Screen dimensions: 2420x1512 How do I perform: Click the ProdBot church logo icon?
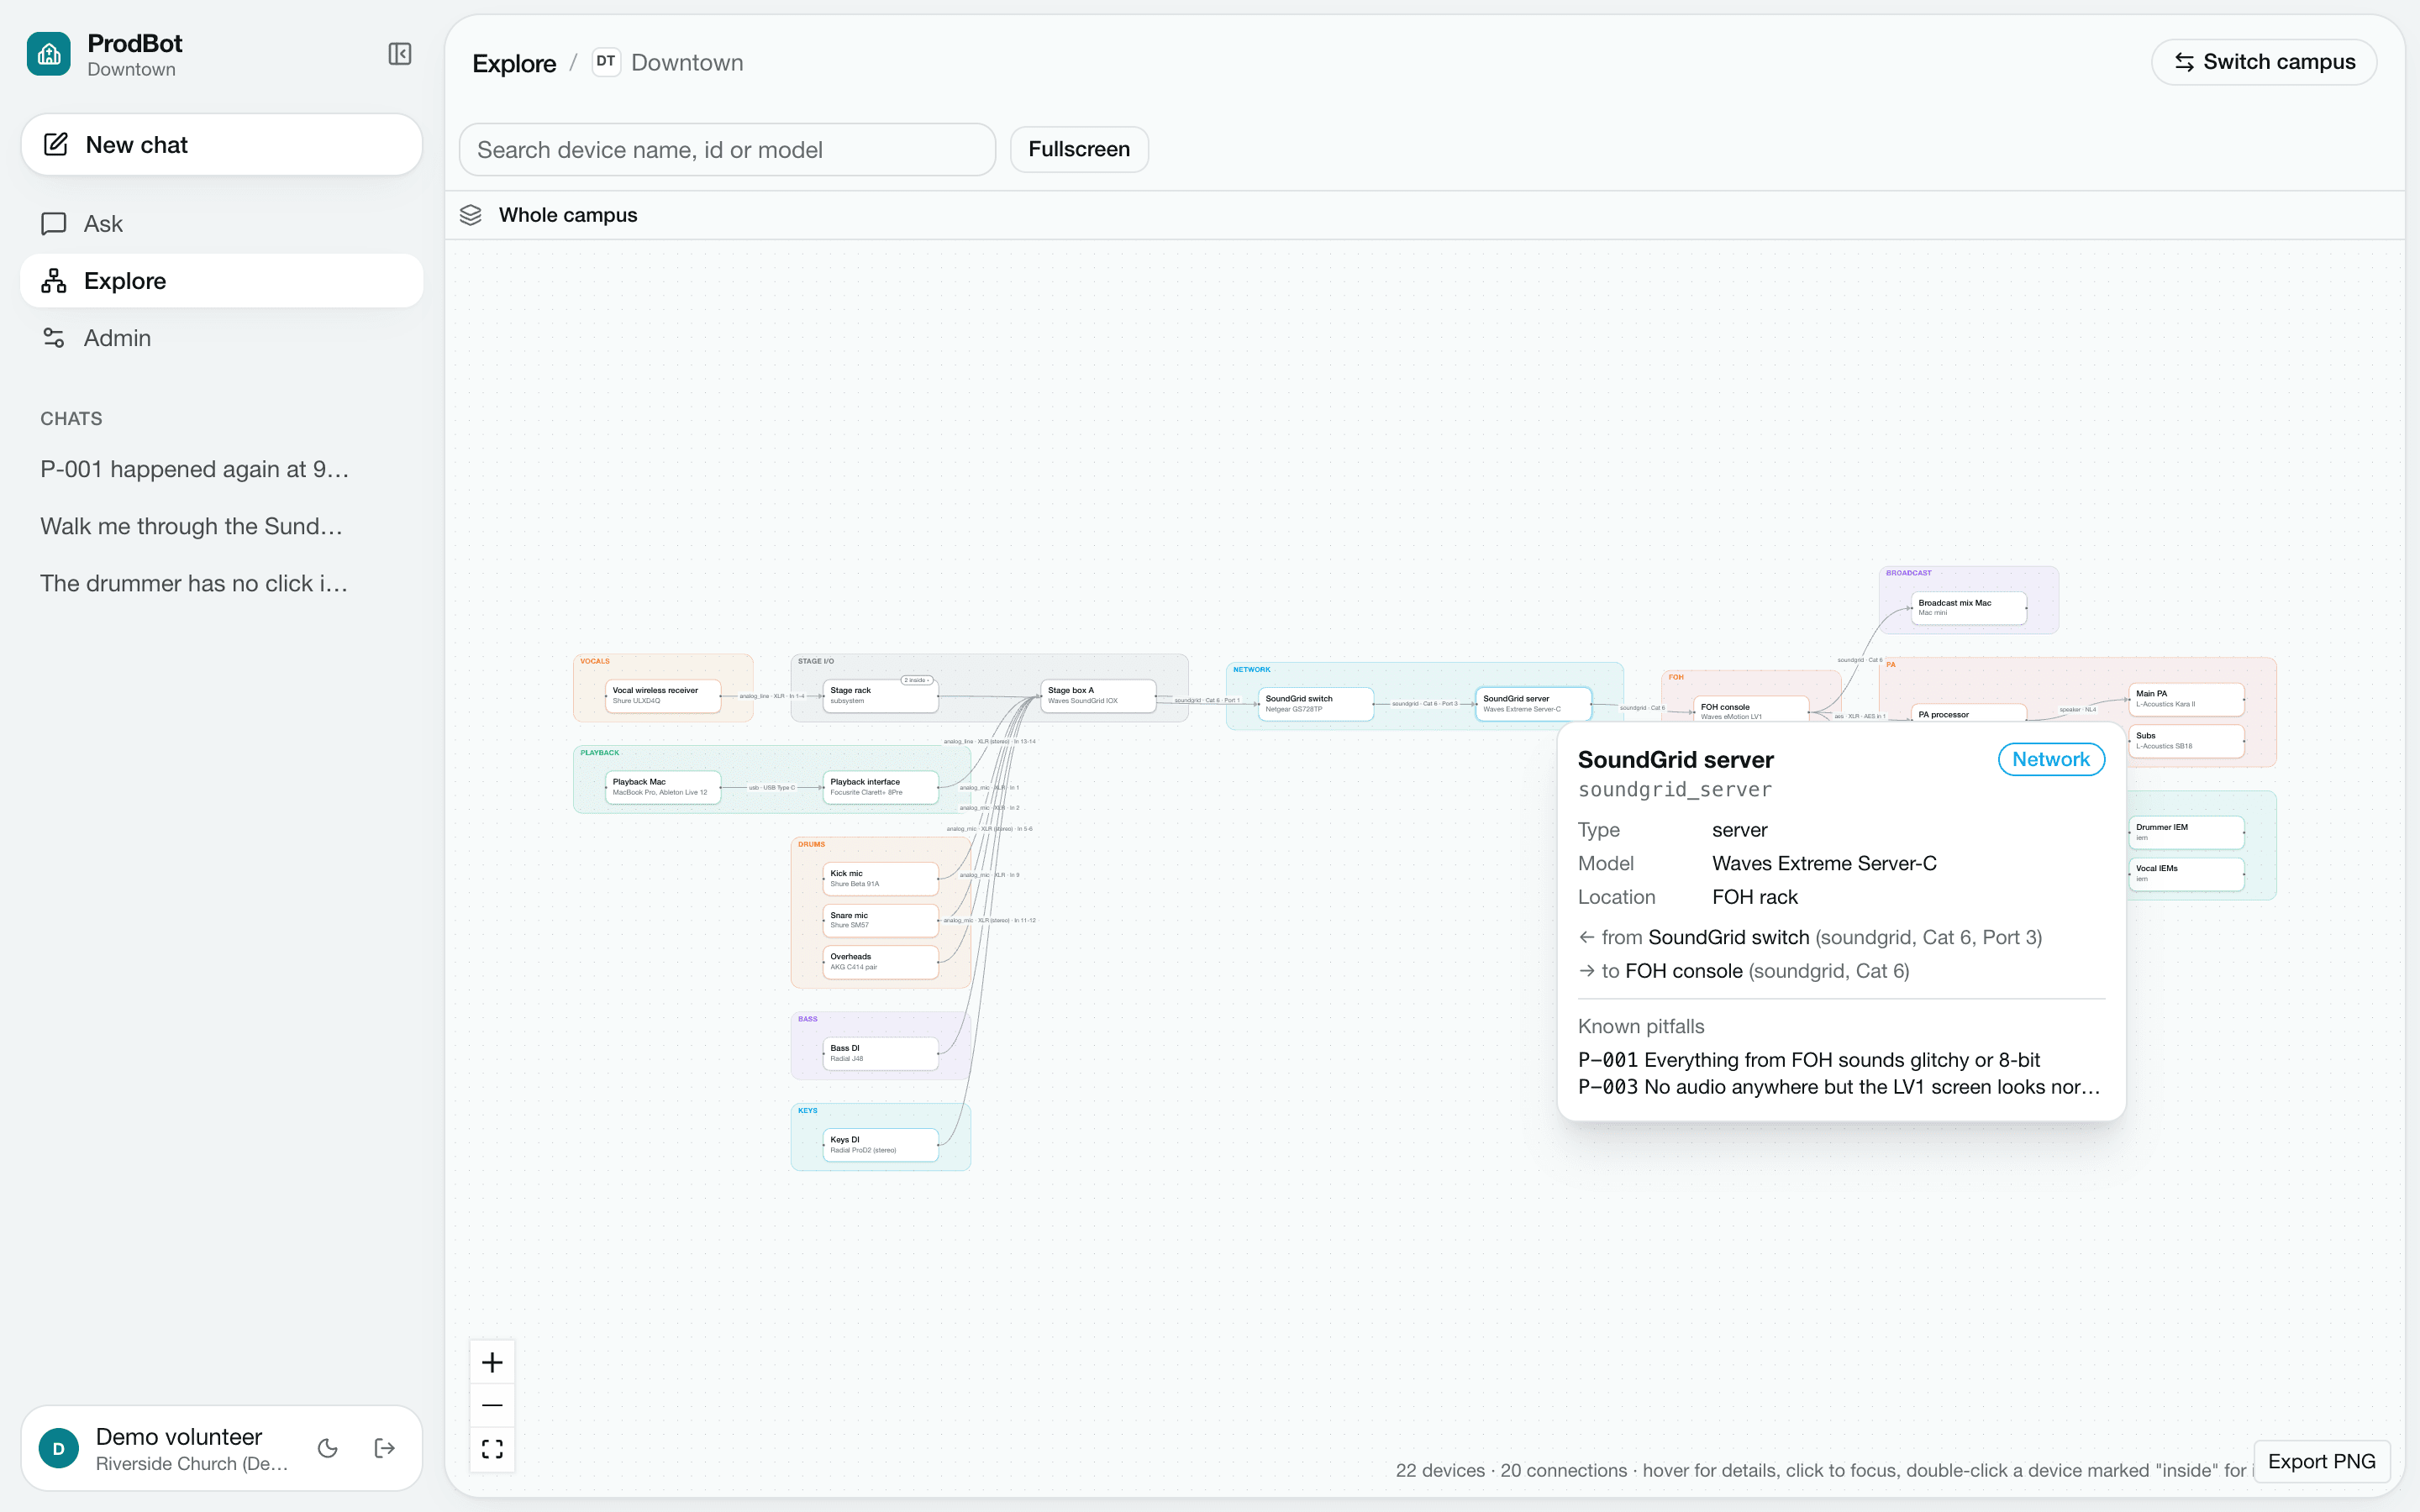click(x=49, y=54)
